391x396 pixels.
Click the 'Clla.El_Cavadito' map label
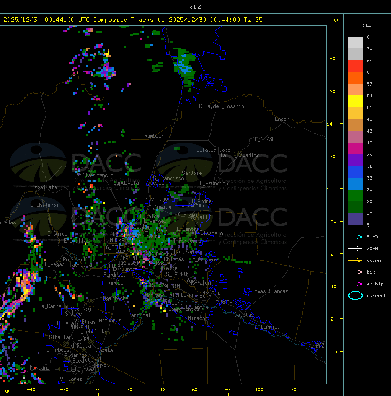tap(237, 155)
